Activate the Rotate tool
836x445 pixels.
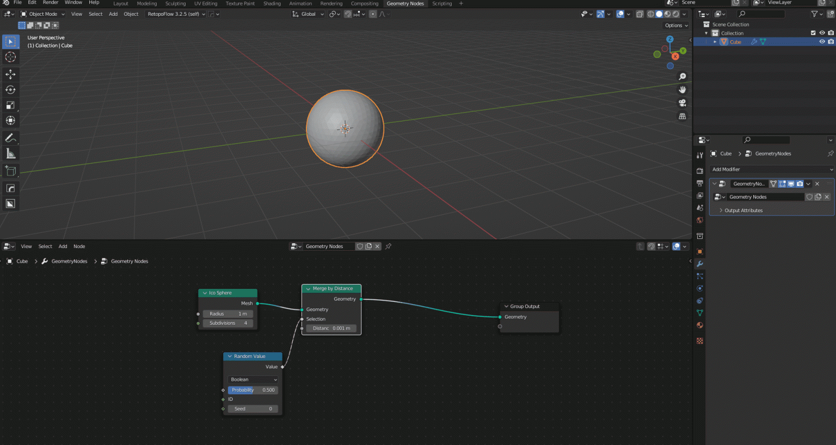click(10, 90)
